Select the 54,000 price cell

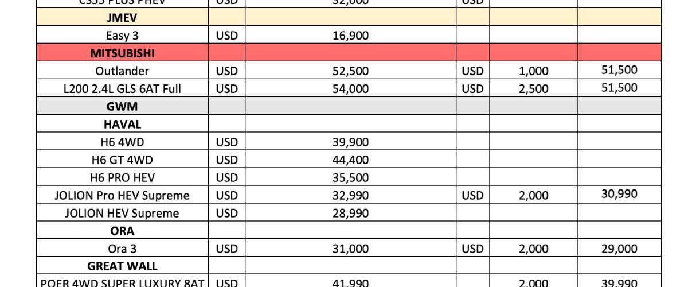pos(351,89)
